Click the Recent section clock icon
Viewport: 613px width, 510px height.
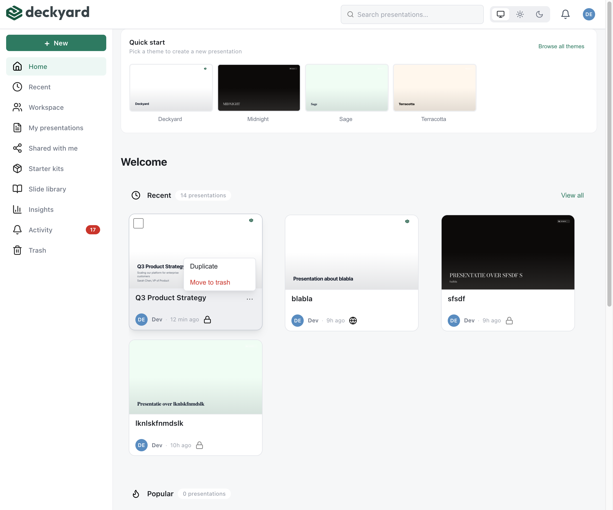(136, 196)
